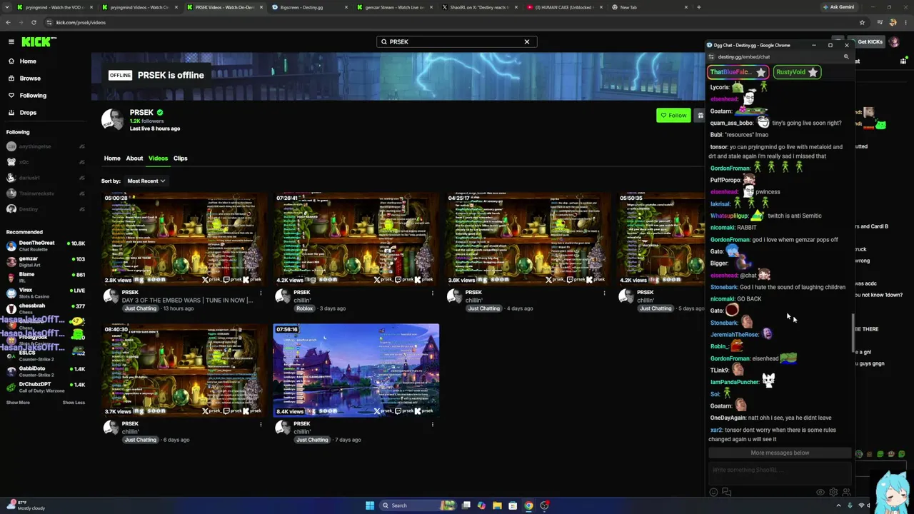This screenshot has height=514, width=914.
Task: Open options menu for the Roblox video
Action: point(432,293)
